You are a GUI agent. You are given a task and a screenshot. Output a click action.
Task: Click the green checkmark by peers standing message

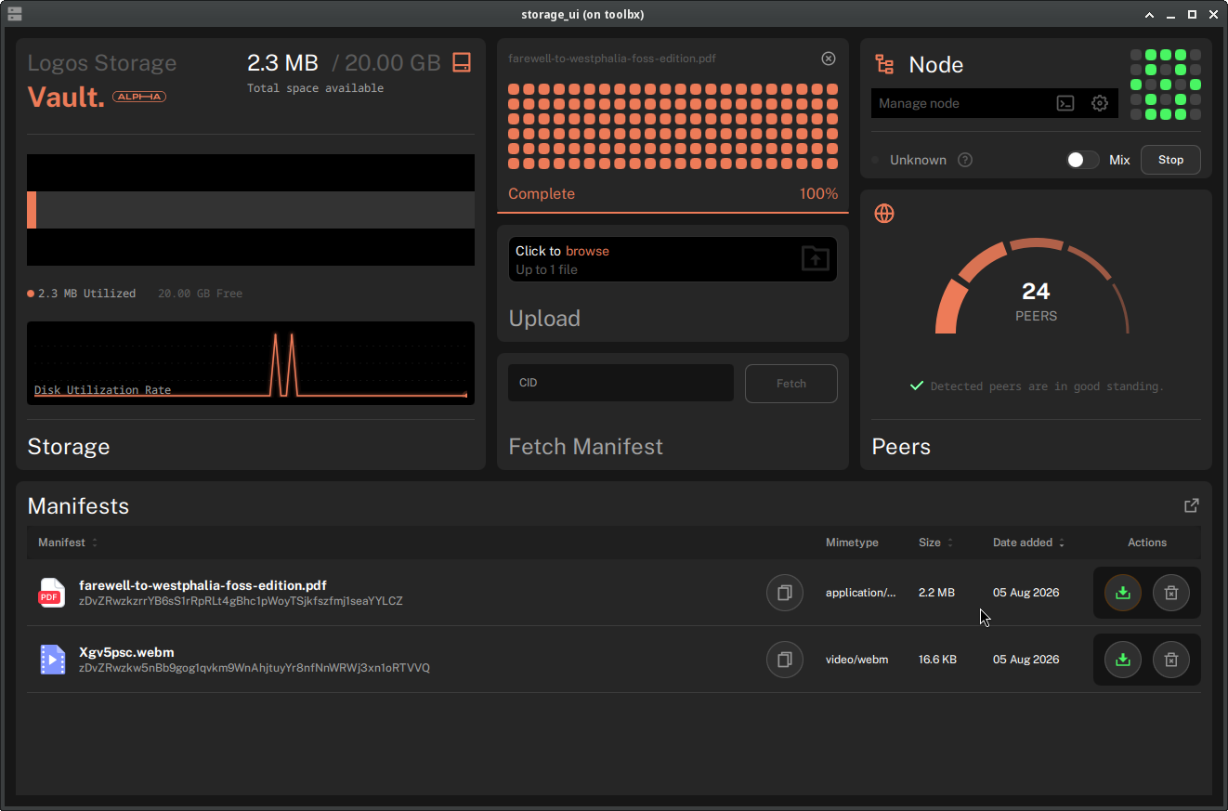tap(917, 386)
